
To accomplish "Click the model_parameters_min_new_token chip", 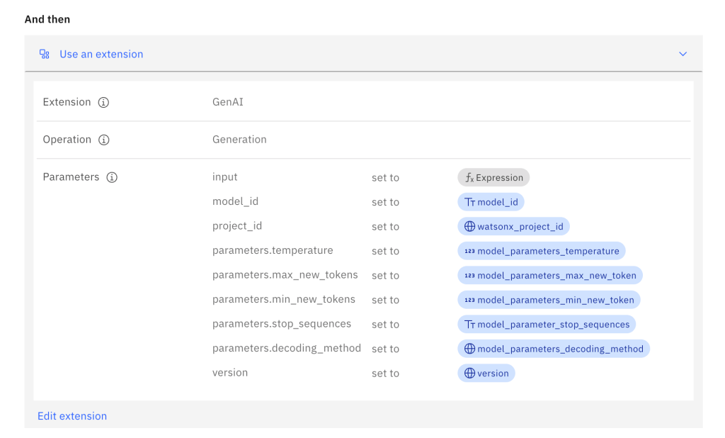I will tap(549, 300).
